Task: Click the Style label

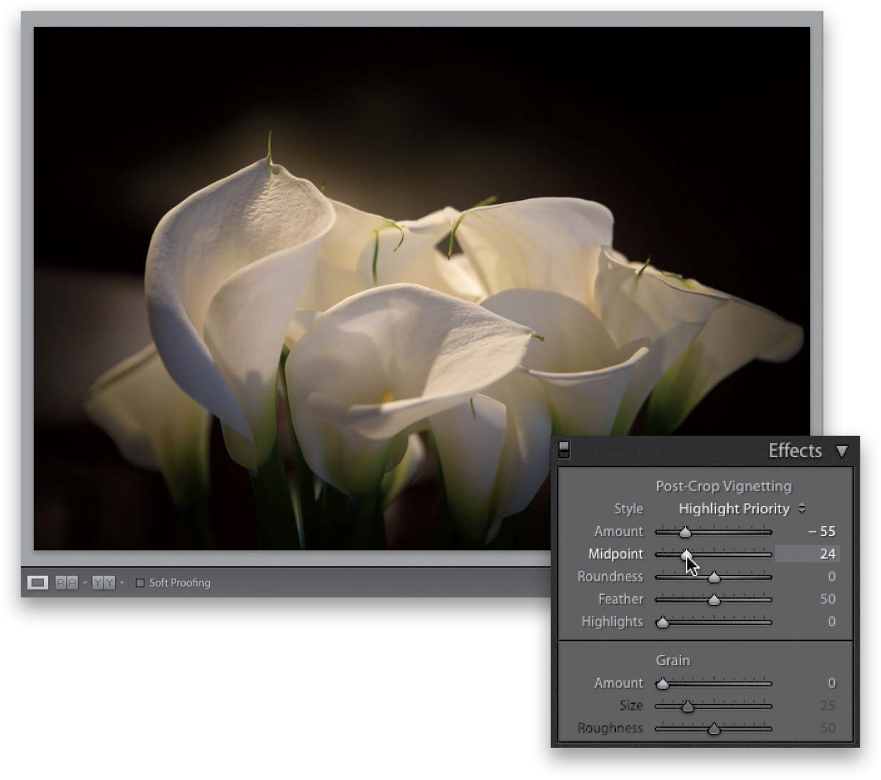Action: coord(629,509)
